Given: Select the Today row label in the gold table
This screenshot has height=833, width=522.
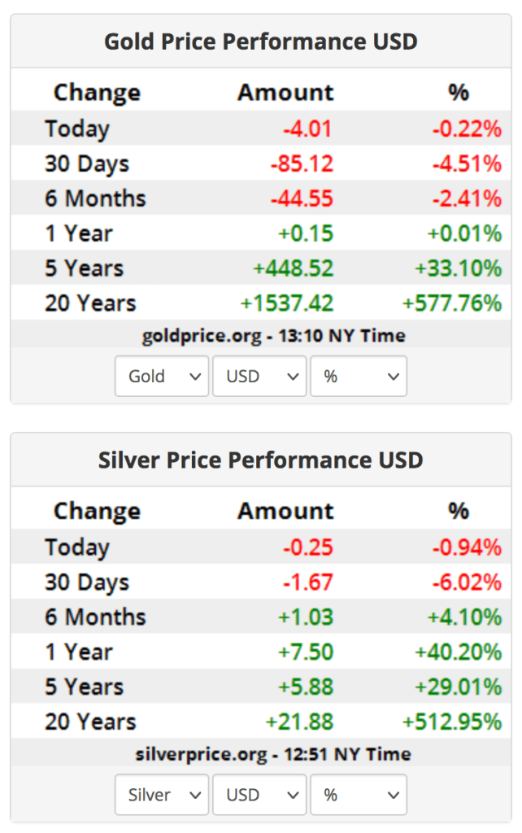Looking at the screenshot, I should pyautogui.click(x=77, y=129).
